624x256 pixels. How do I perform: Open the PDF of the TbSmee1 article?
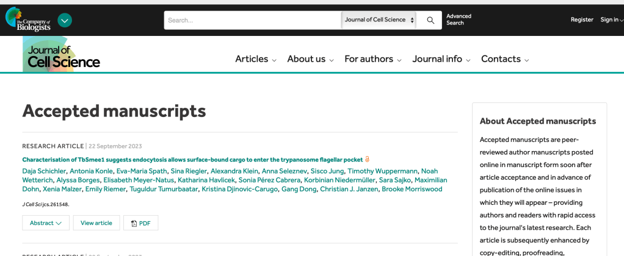pos(140,223)
